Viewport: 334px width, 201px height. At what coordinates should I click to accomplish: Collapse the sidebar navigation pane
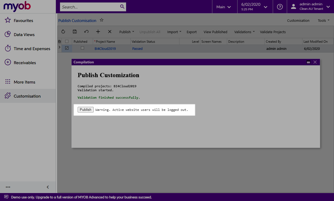pos(48,187)
